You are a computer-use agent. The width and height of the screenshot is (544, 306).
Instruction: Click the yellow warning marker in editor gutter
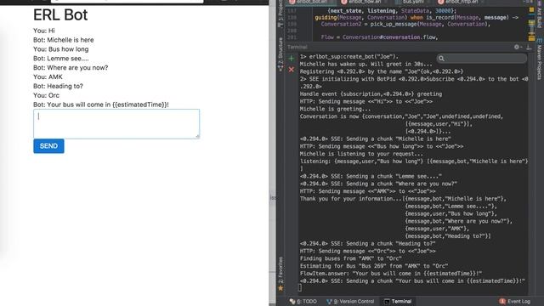point(531,10)
